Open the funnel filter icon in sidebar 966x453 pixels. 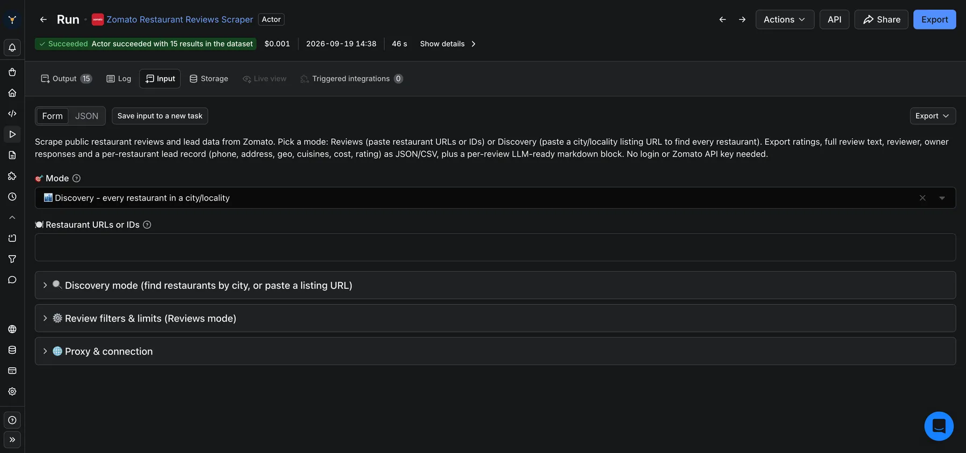[12, 259]
